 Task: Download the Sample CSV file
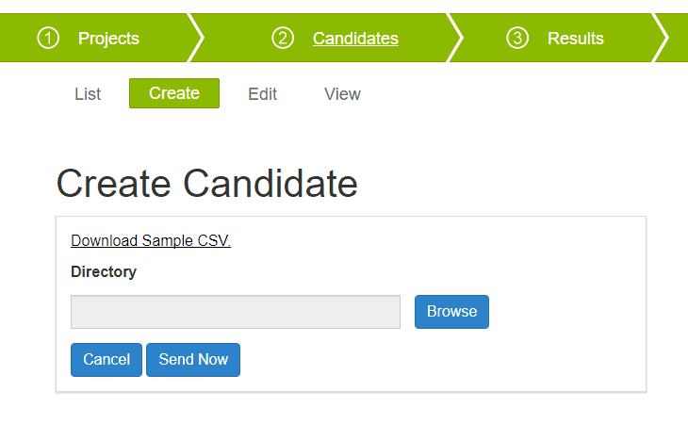tap(151, 241)
